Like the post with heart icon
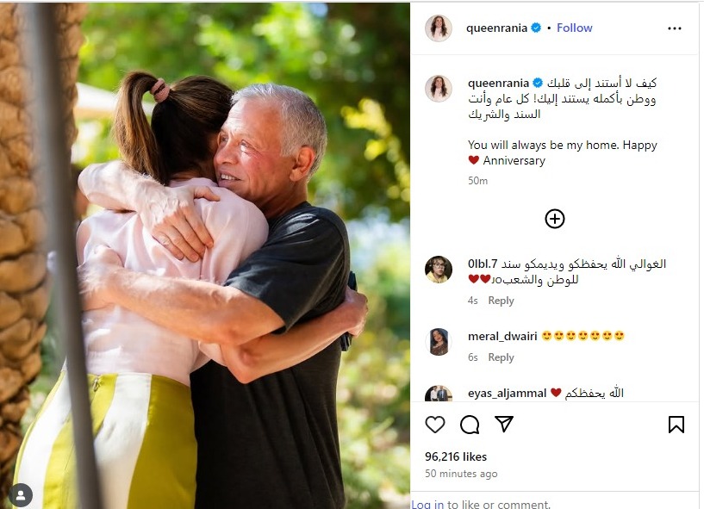The height and width of the screenshot is (509, 704). point(434,424)
